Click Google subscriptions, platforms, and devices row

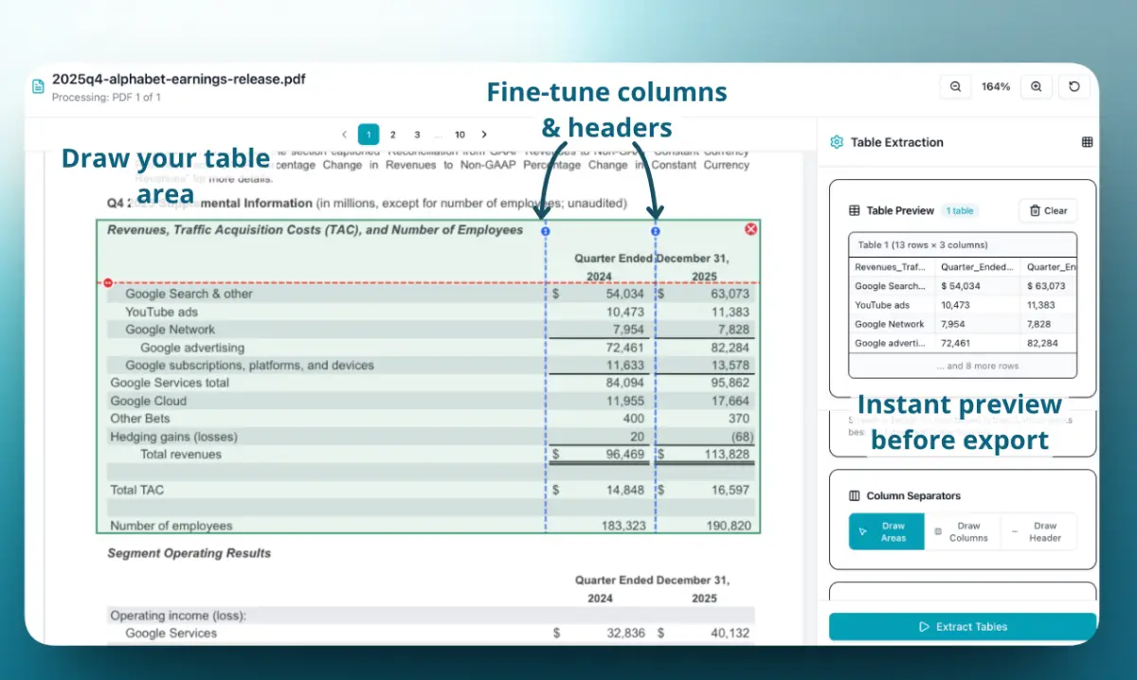[x=249, y=365]
